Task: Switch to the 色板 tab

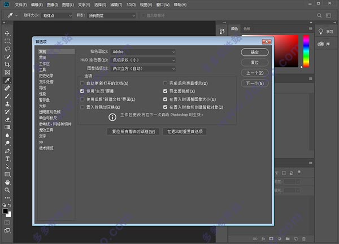Action: tap(247, 29)
